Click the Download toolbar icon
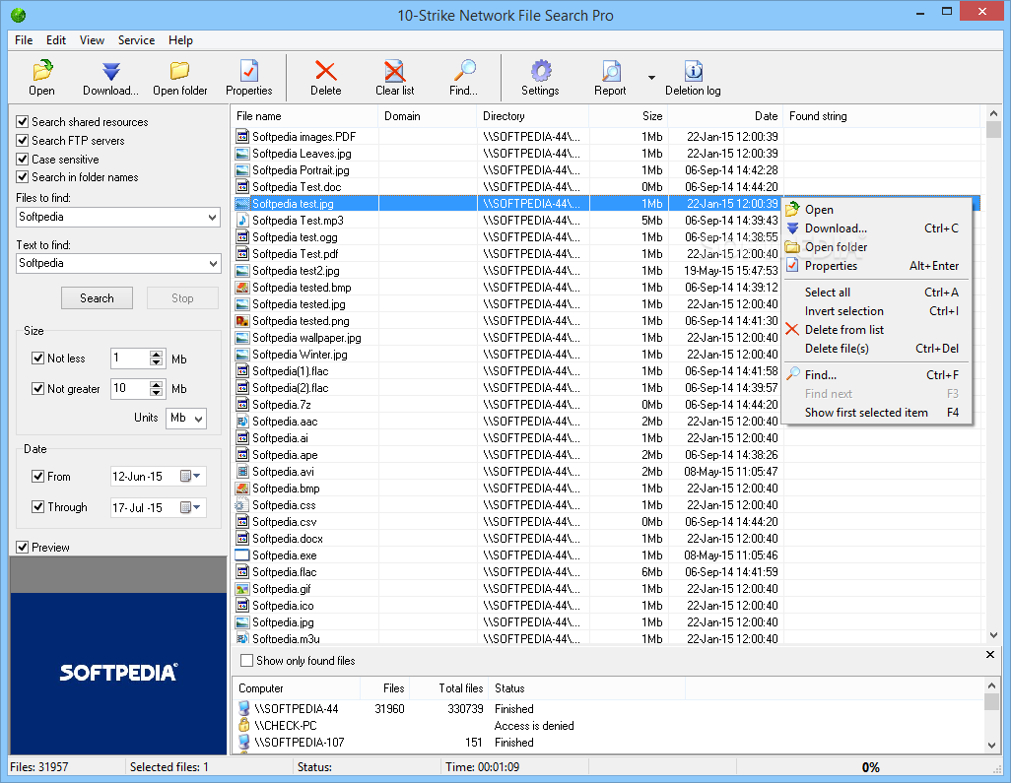The width and height of the screenshot is (1011, 783). pyautogui.click(x=111, y=71)
